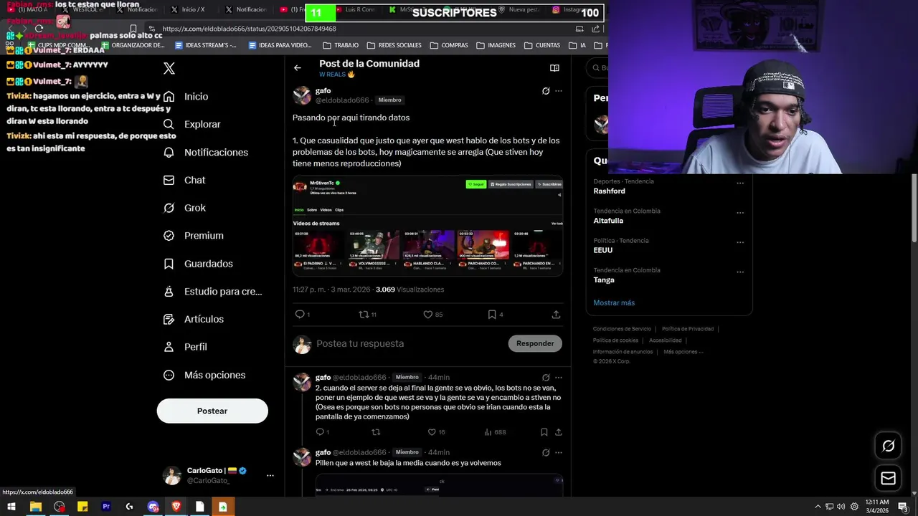Open Inicio in the X sidebar
This screenshot has width=918, height=516.
coord(186,97)
